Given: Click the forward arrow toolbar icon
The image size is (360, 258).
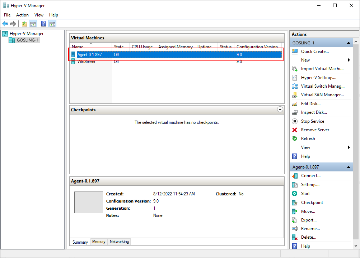Looking at the screenshot, I should [13, 24].
